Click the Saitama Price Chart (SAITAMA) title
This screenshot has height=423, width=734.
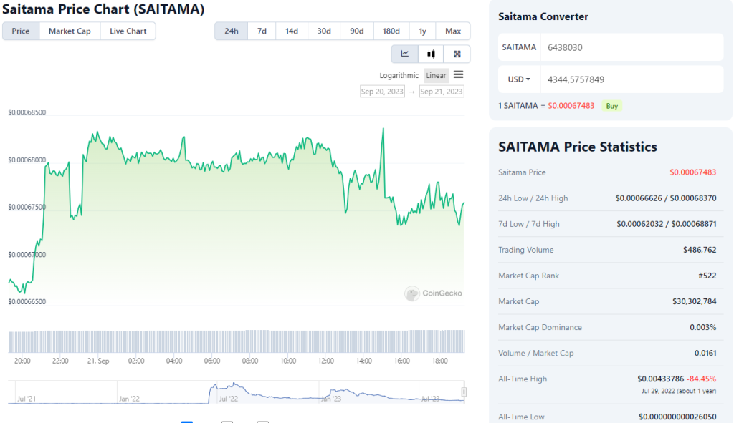pyautogui.click(x=103, y=9)
